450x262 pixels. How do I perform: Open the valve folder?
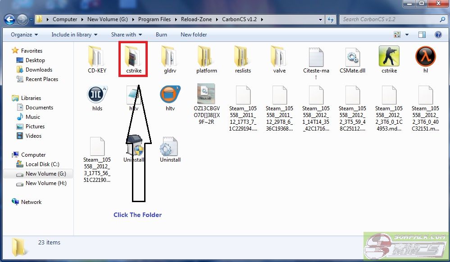pyautogui.click(x=279, y=57)
